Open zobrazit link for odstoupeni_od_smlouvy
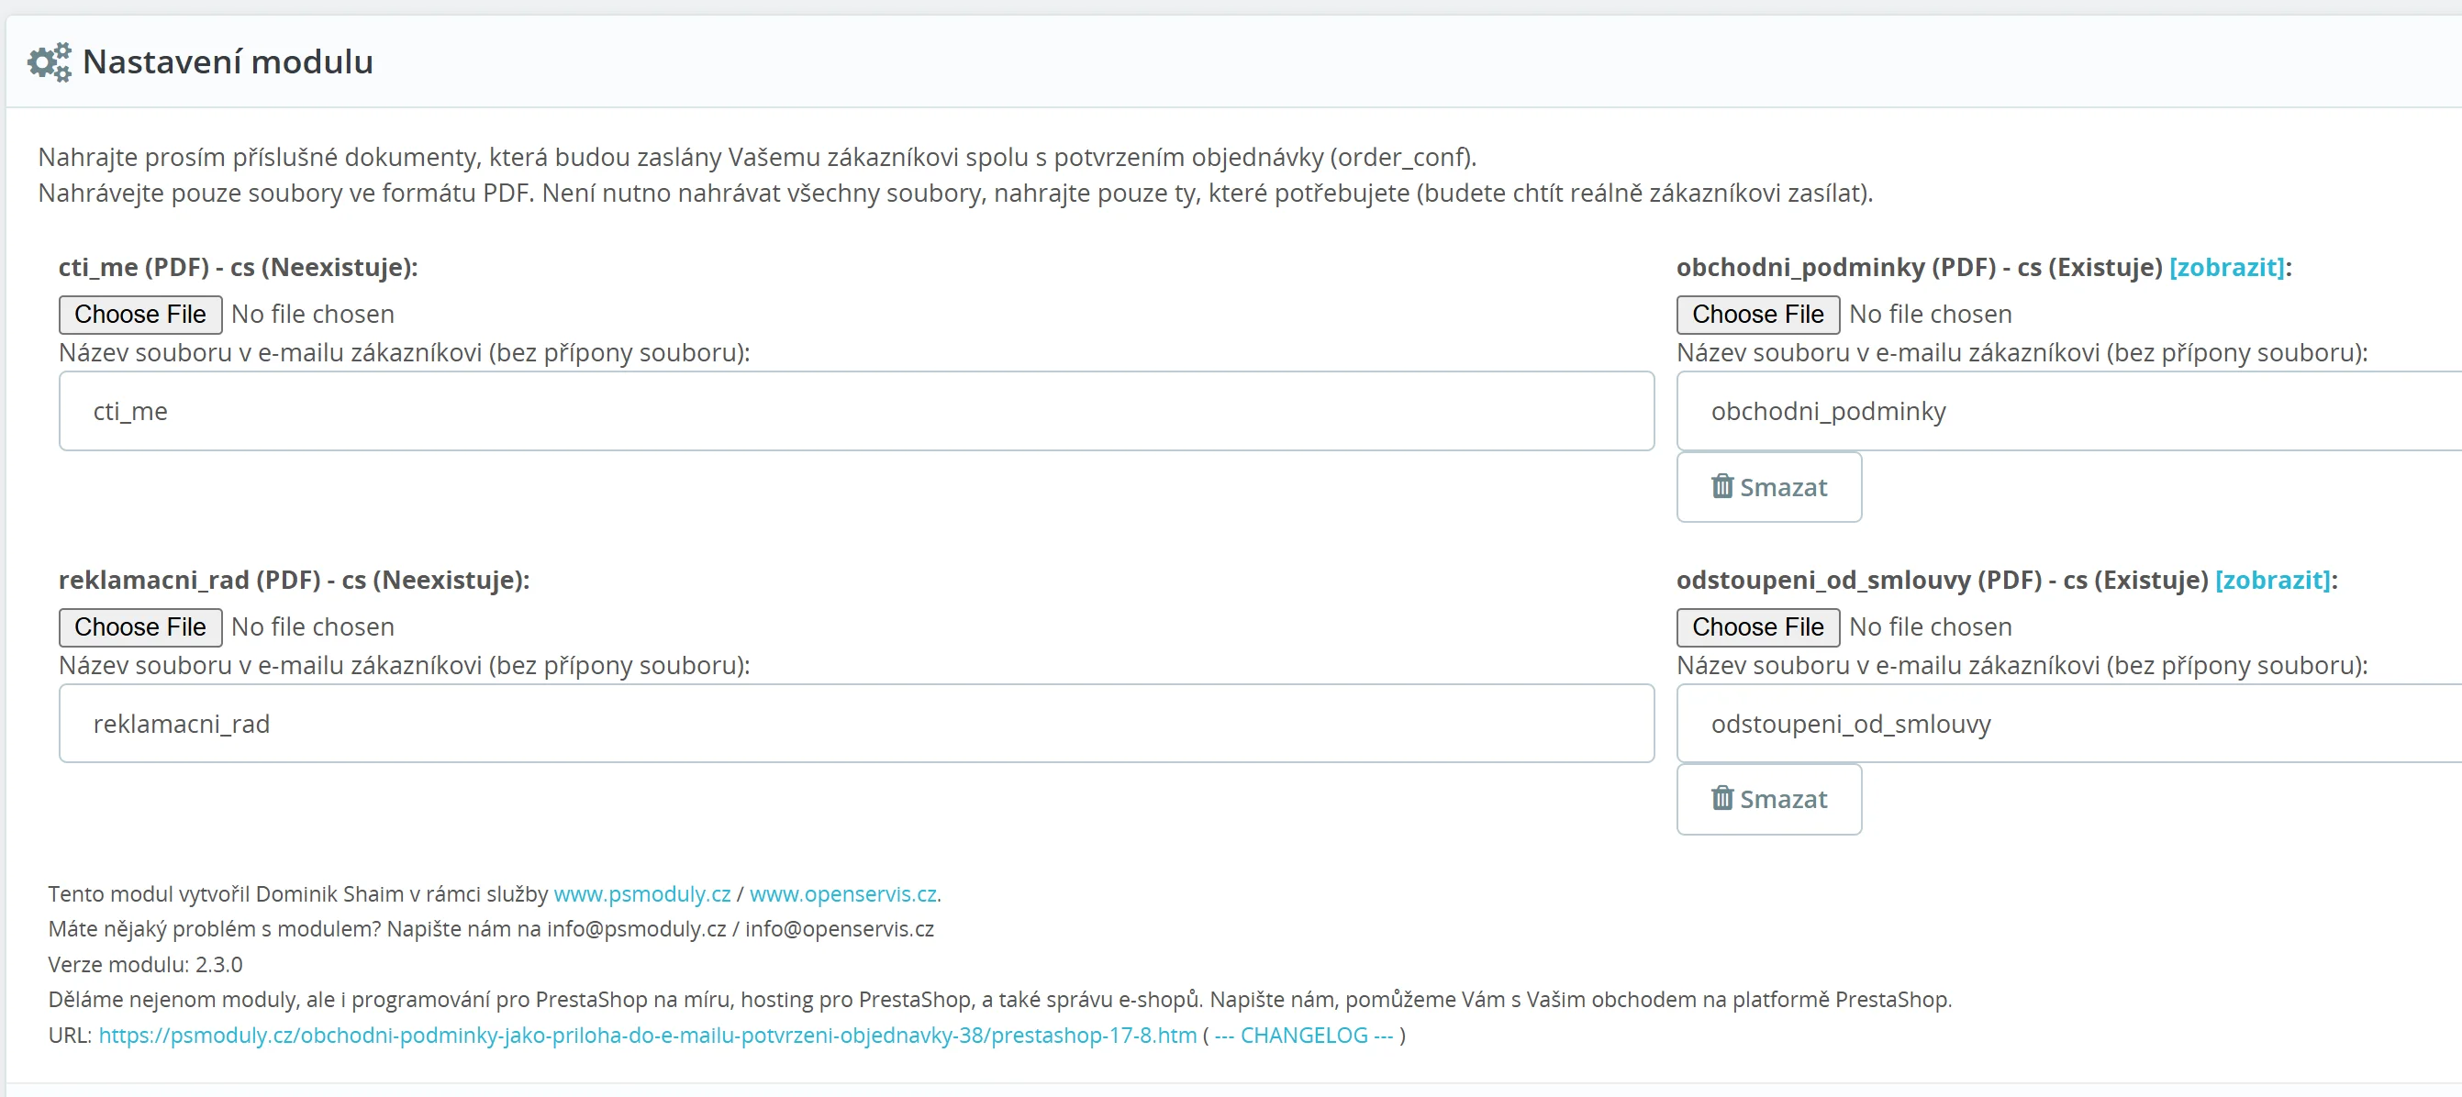This screenshot has width=2462, height=1097. [x=2272, y=580]
